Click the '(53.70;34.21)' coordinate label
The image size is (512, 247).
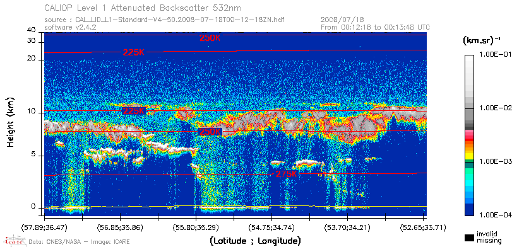(347, 227)
